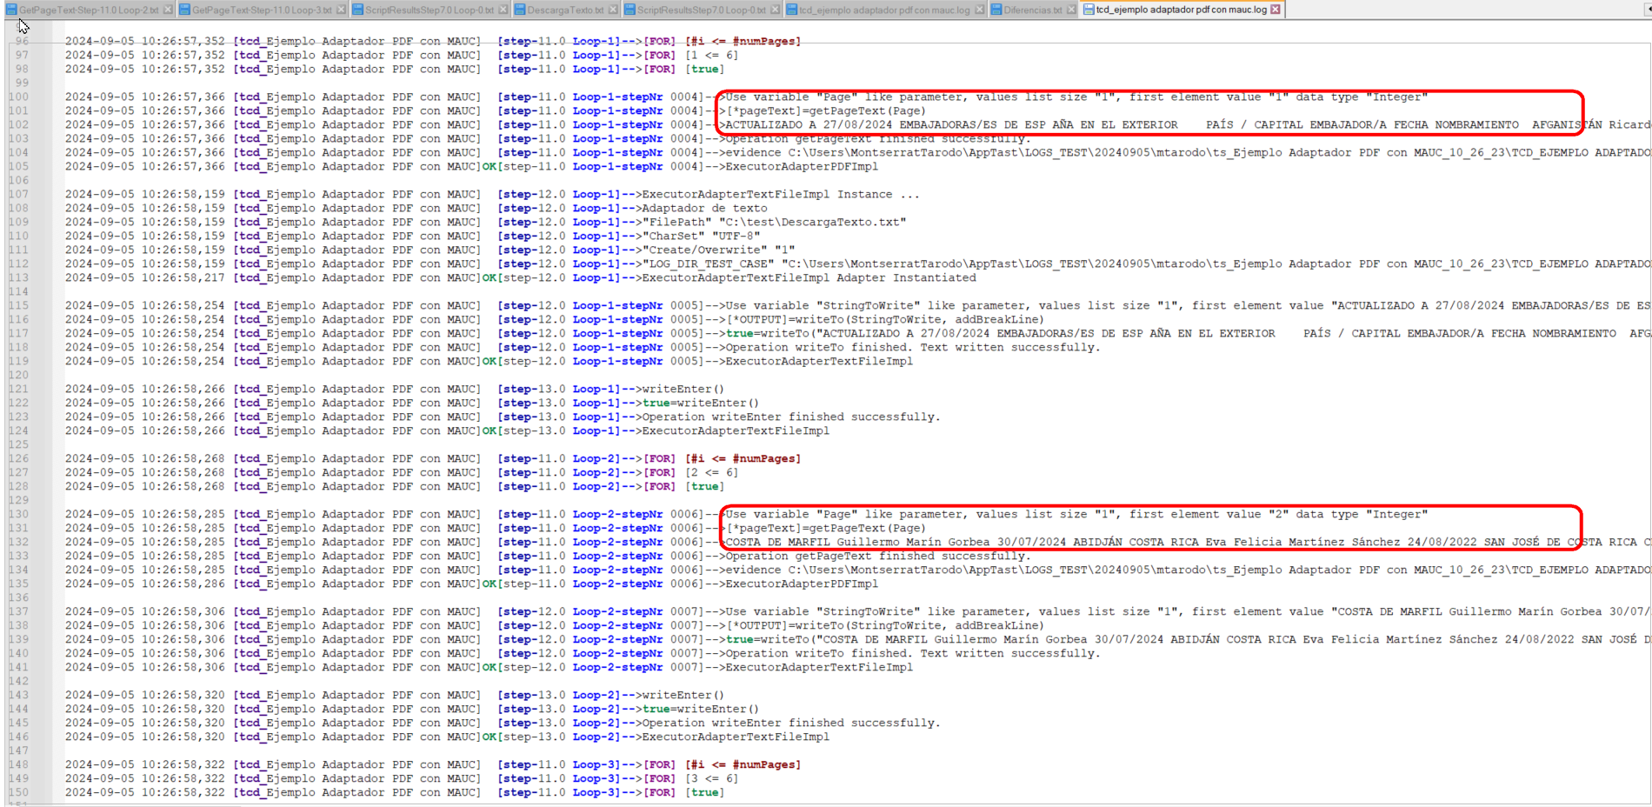Place cursor on "CharSet" "UTF-8" log entry
This screenshot has width=1652, height=807.
701,237
